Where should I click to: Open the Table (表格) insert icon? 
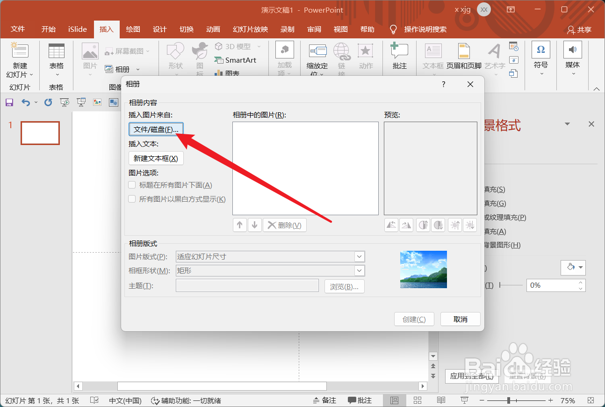click(57, 51)
